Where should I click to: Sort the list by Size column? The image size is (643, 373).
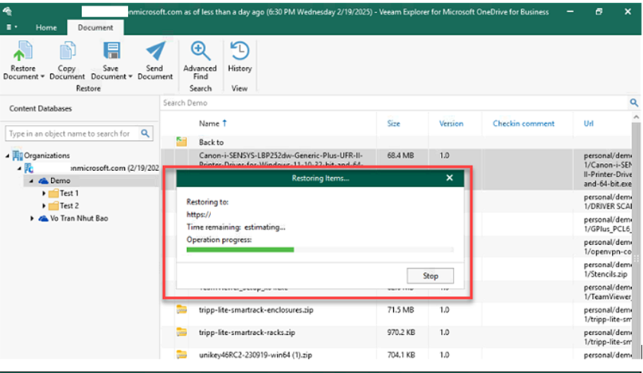click(x=394, y=123)
